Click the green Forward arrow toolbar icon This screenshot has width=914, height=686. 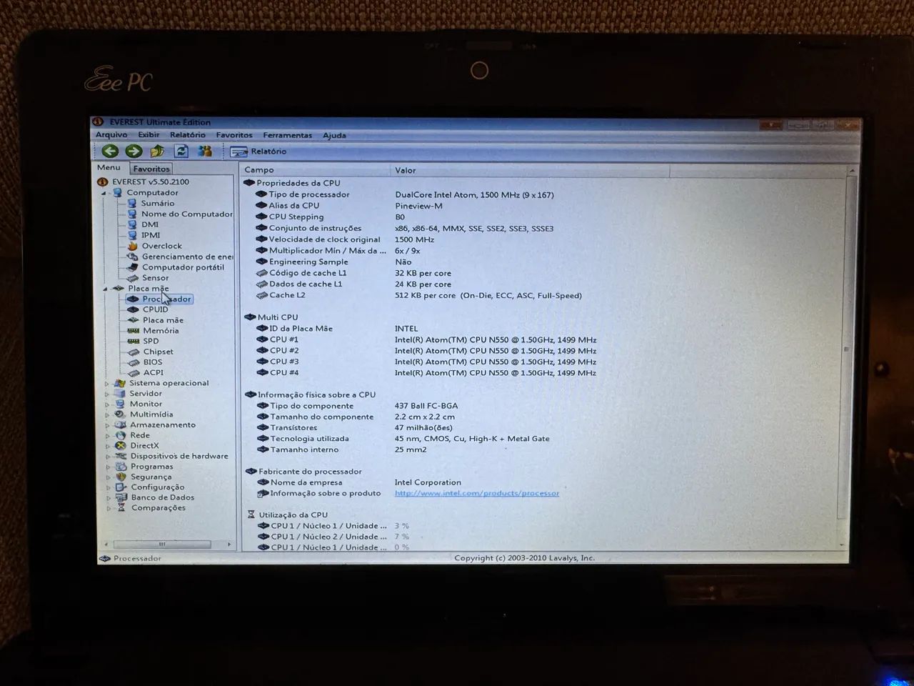coord(133,151)
